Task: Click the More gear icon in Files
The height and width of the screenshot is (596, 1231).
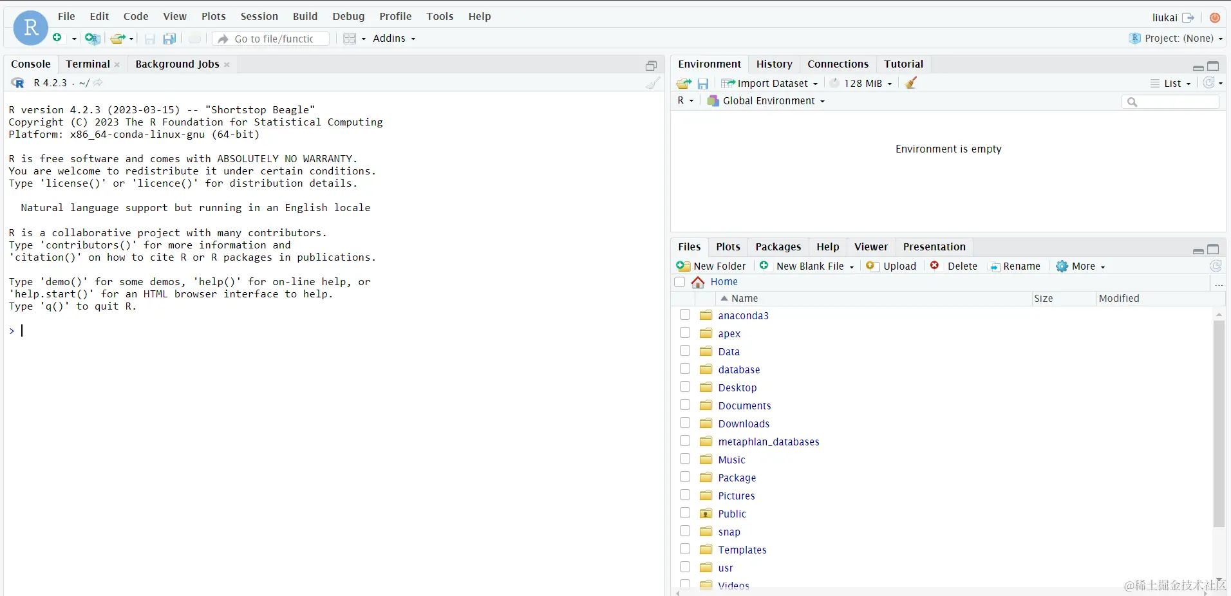Action: point(1062,266)
